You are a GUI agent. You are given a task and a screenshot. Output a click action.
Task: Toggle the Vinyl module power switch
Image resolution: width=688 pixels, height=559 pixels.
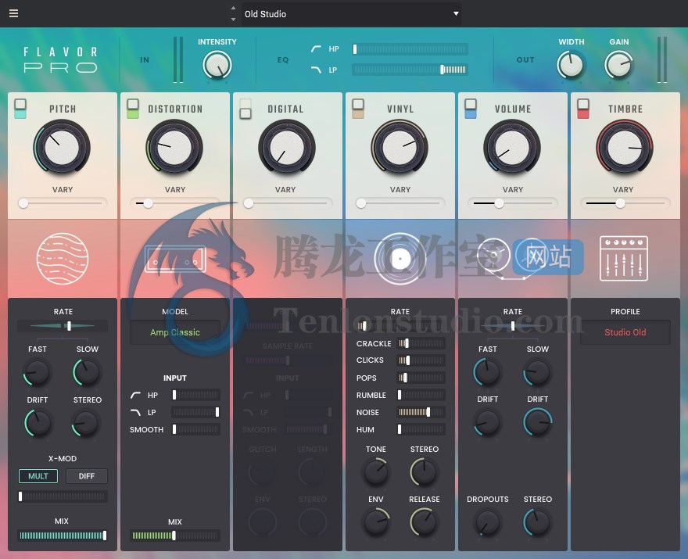[x=358, y=109]
